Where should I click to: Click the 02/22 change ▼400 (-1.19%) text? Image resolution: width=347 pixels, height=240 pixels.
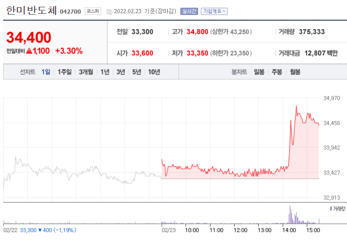(57, 230)
